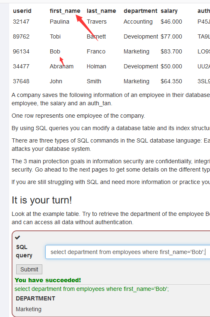Click the green checkmark icon above SQL query

tap(17, 237)
